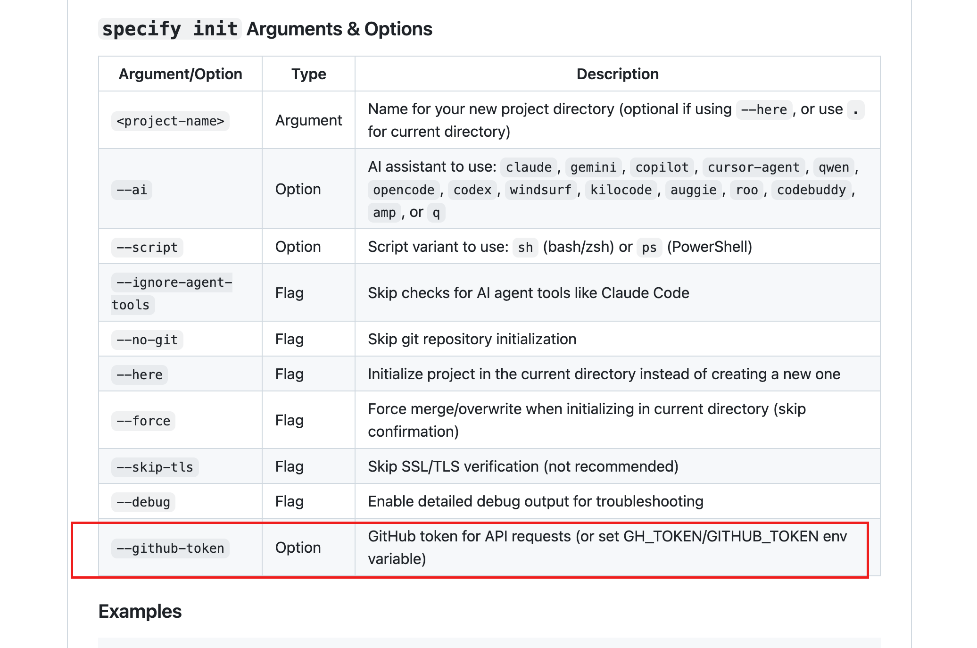Image resolution: width=977 pixels, height=648 pixels.
Task: Select the ps PowerShell code chip
Action: (649, 247)
